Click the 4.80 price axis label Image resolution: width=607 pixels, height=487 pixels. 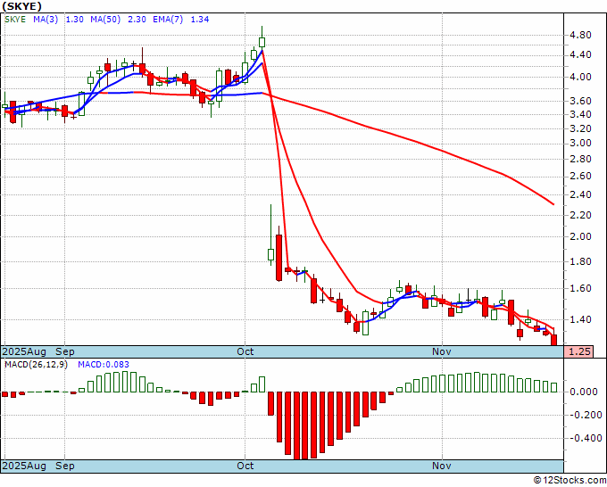(x=580, y=35)
